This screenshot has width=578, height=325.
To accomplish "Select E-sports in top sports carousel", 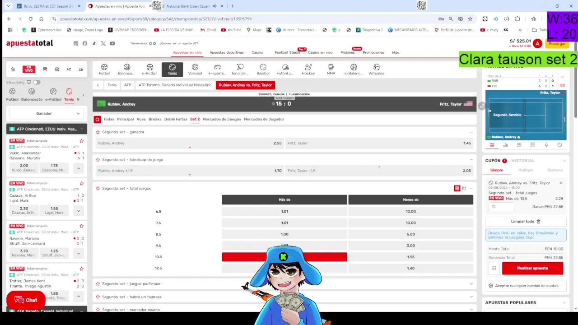I will [218, 70].
